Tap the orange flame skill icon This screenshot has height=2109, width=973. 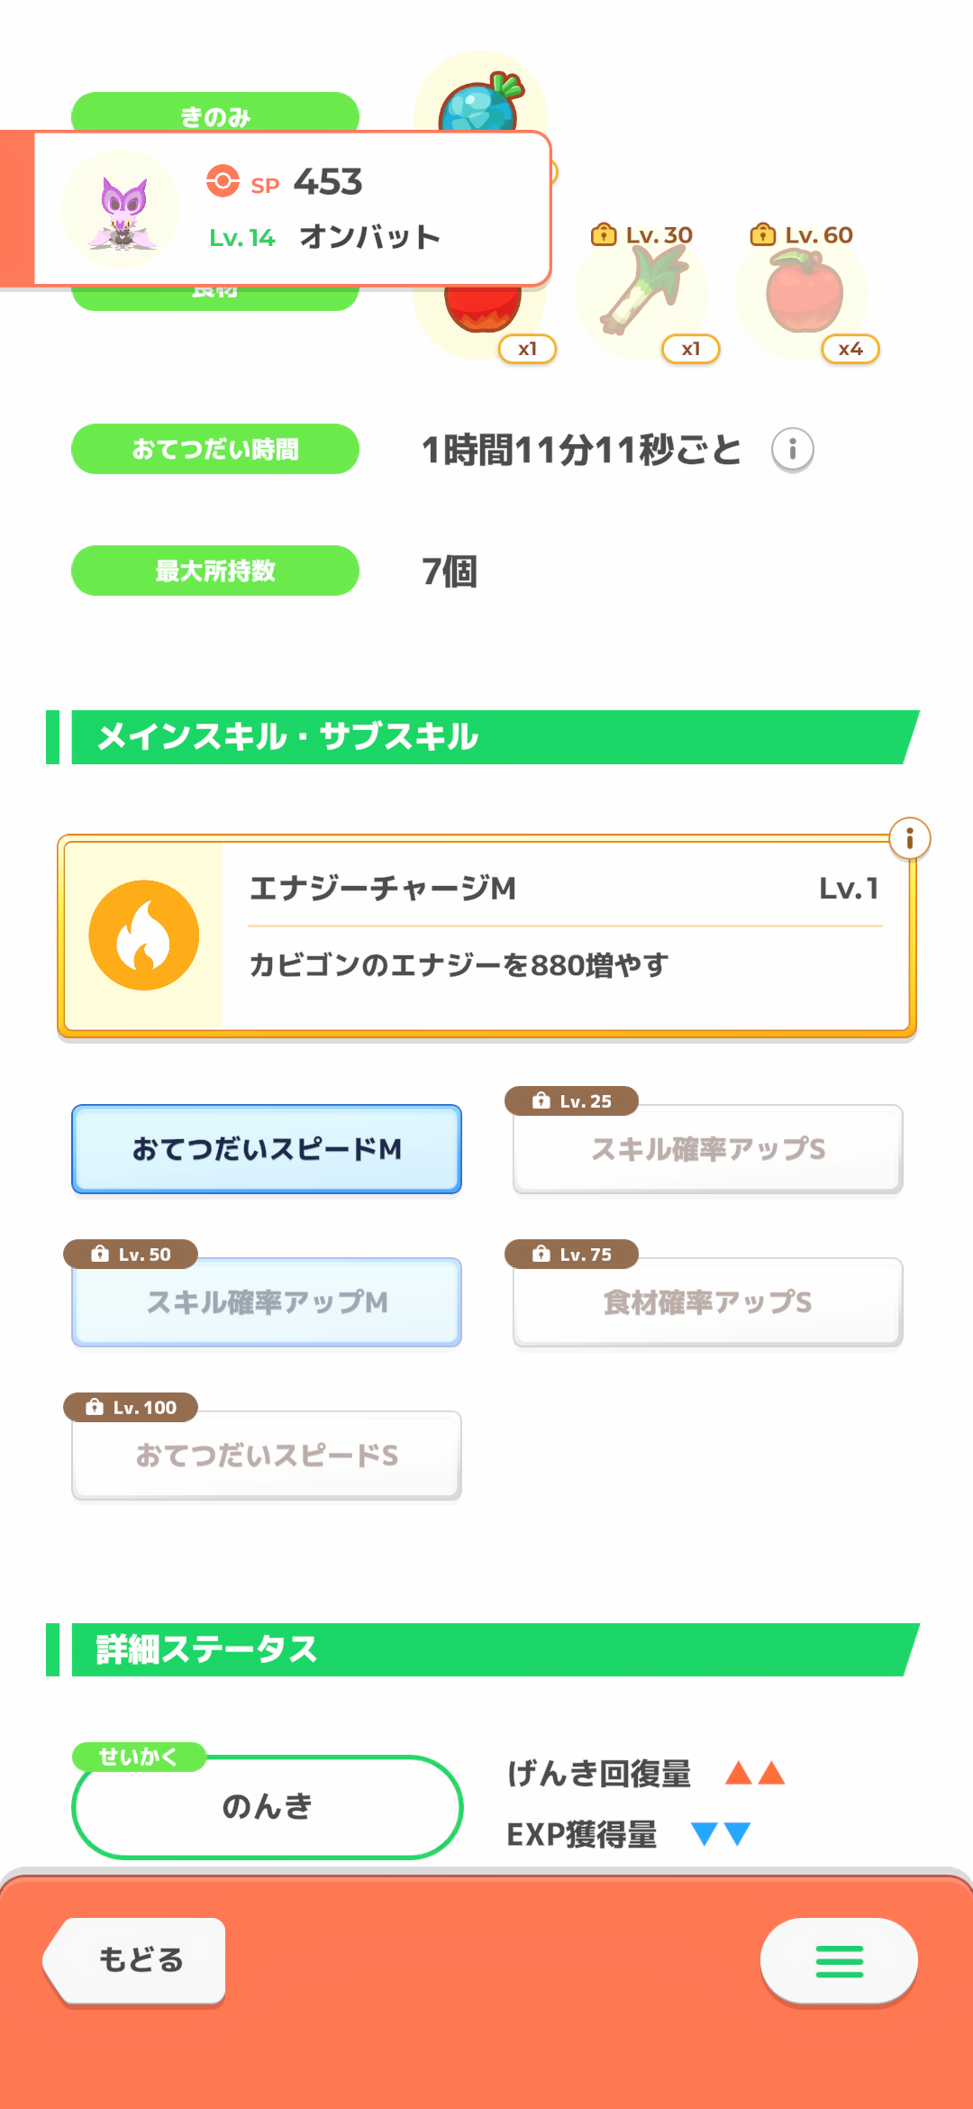coord(144,936)
